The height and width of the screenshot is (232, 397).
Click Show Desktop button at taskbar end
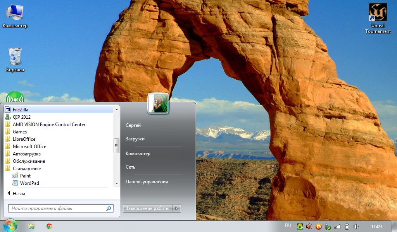pos(394,226)
